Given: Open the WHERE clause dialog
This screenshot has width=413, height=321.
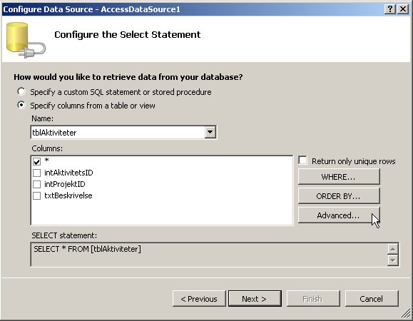Looking at the screenshot, I should pyautogui.click(x=339, y=177).
